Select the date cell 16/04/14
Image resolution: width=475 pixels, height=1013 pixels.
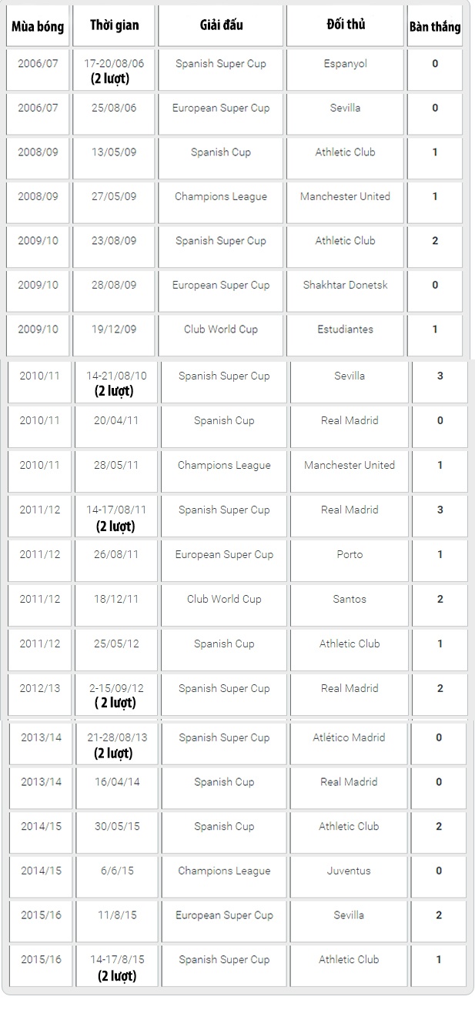[115, 782]
